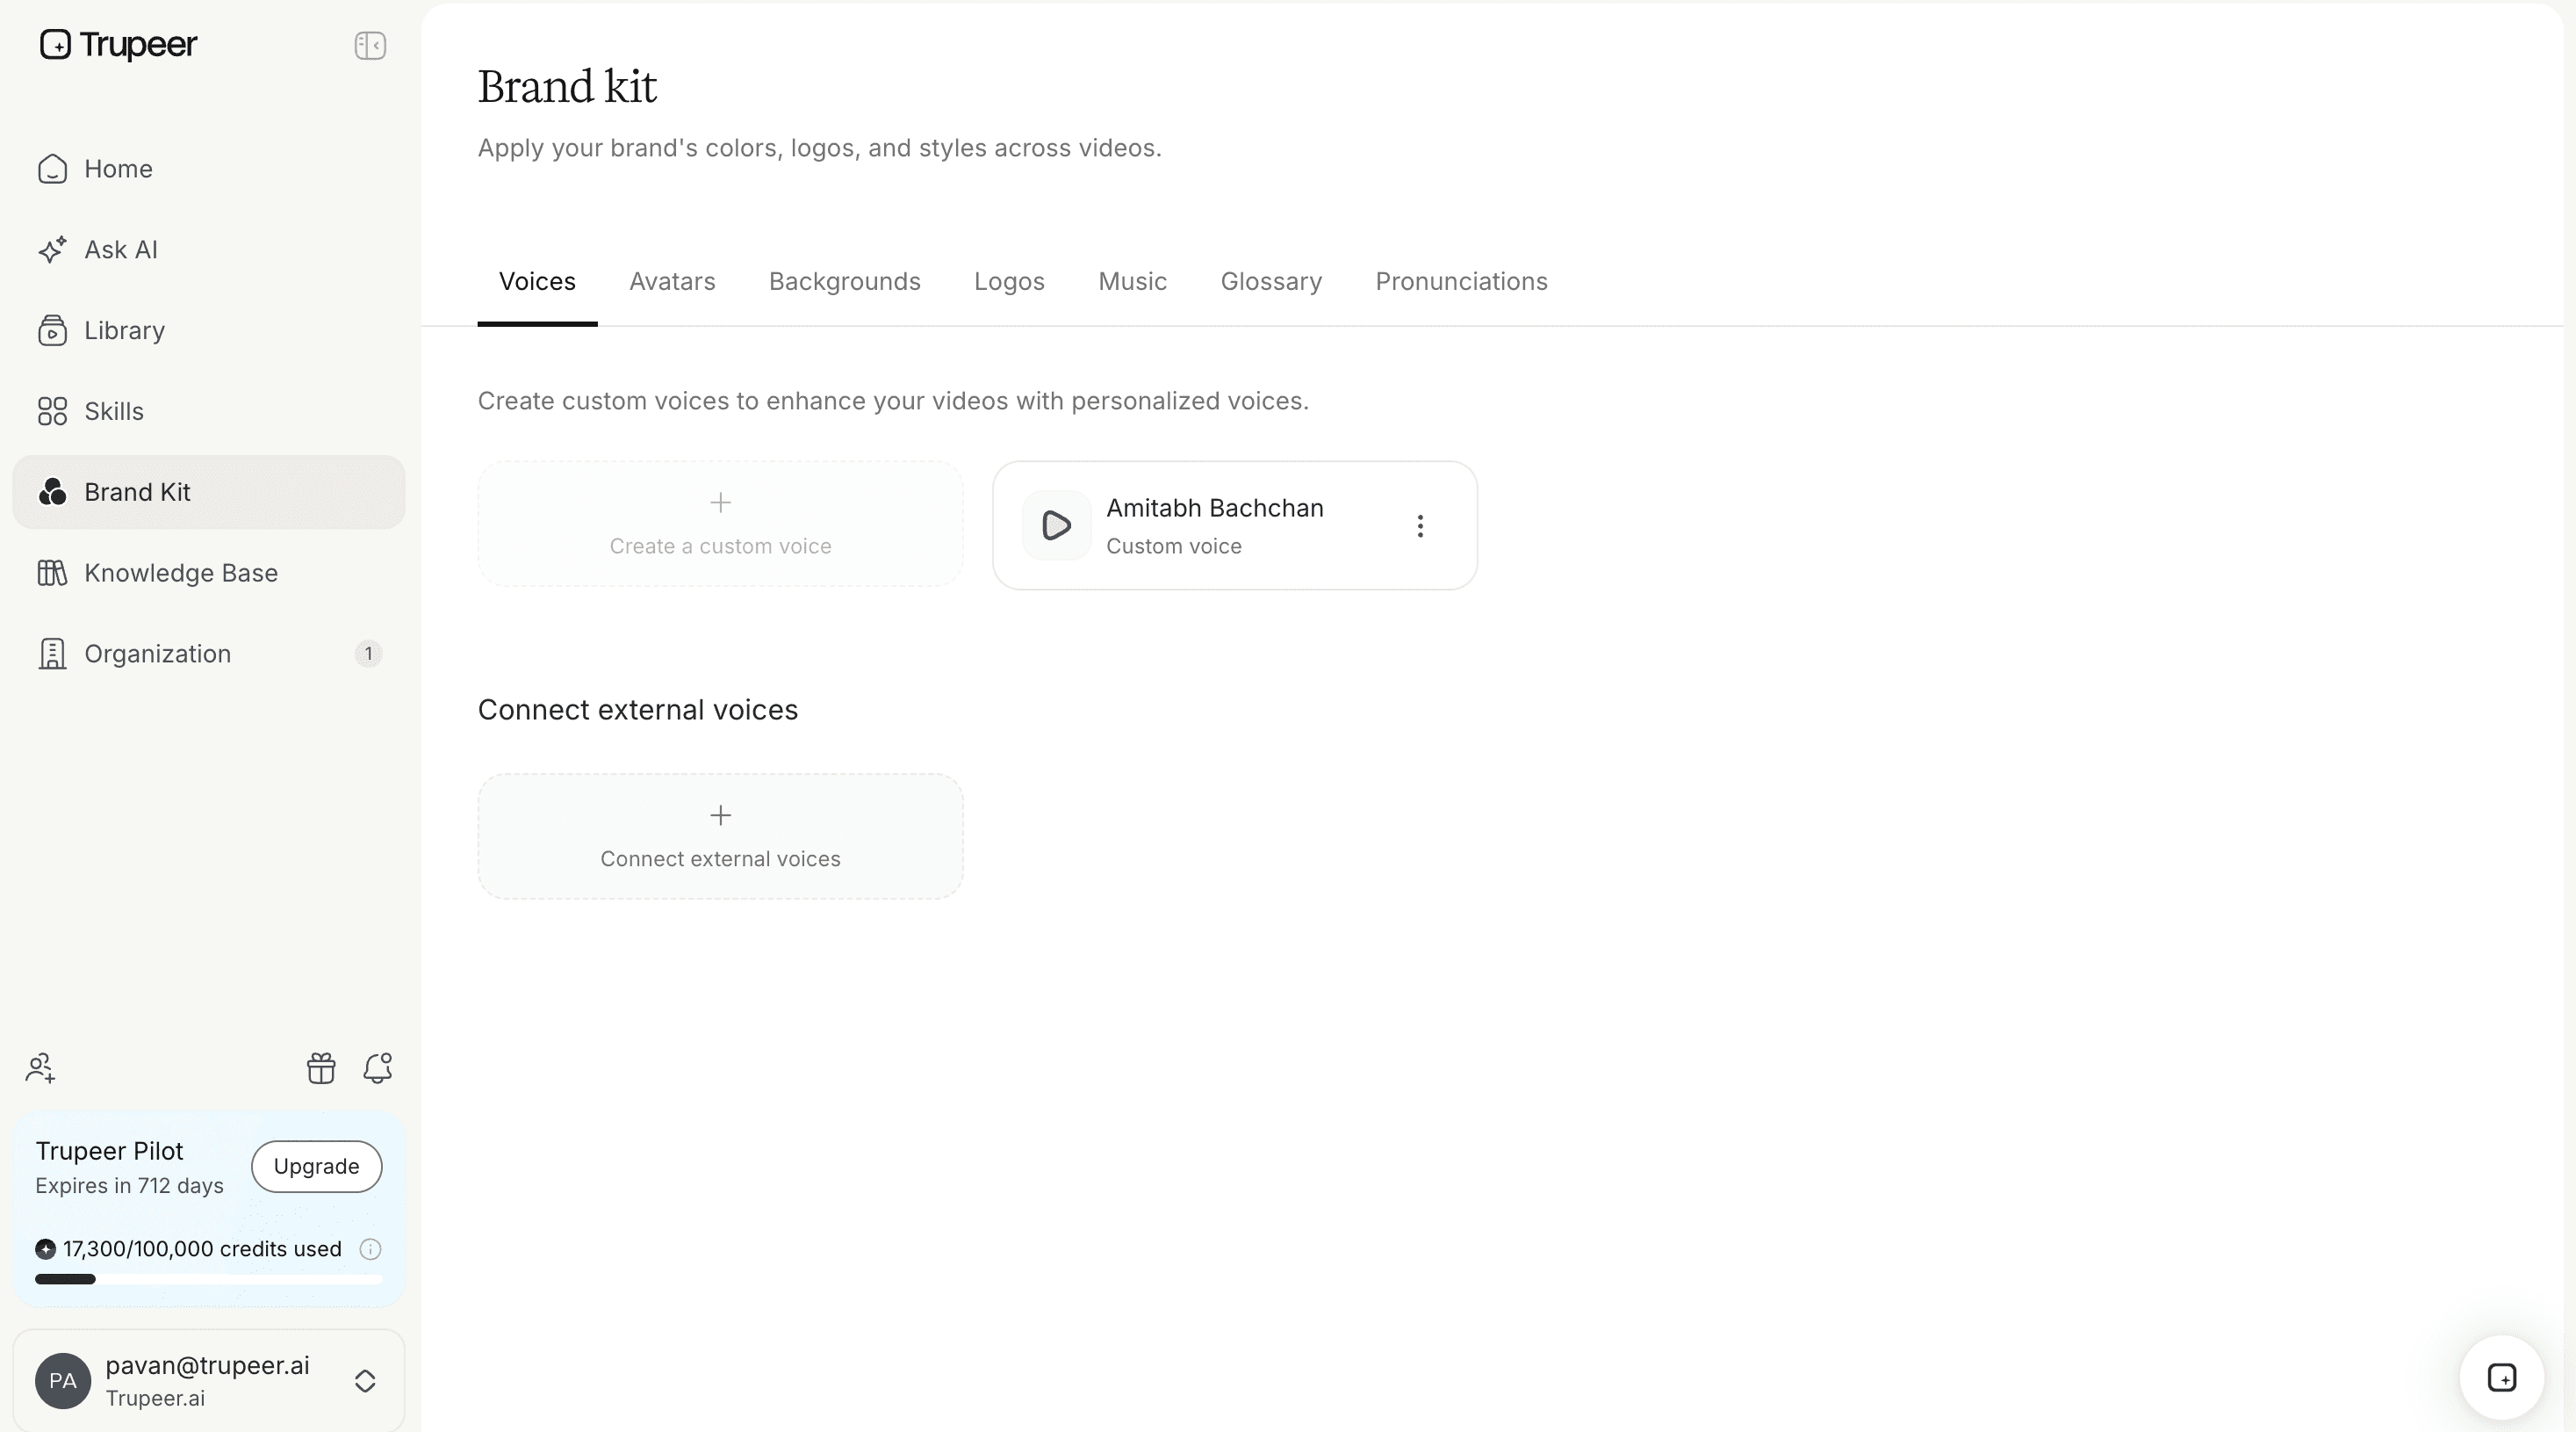Select Brand Kit in the sidebar
This screenshot has height=1432, width=2576.
pyautogui.click(x=208, y=492)
